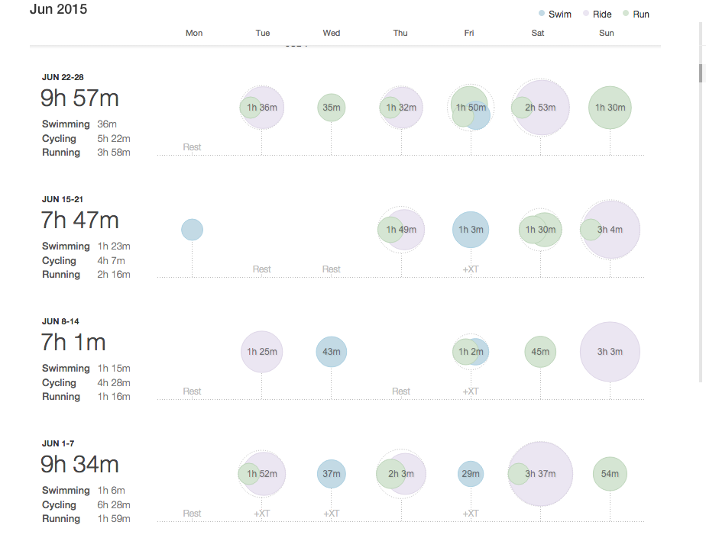The image size is (706, 538).
Task: Click the vertical scrollbar thumb
Action: (700, 72)
